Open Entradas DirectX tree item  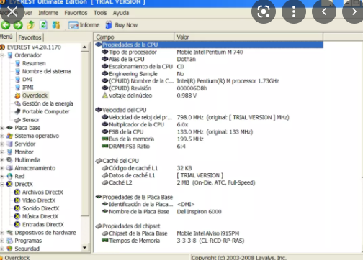(x=43, y=225)
